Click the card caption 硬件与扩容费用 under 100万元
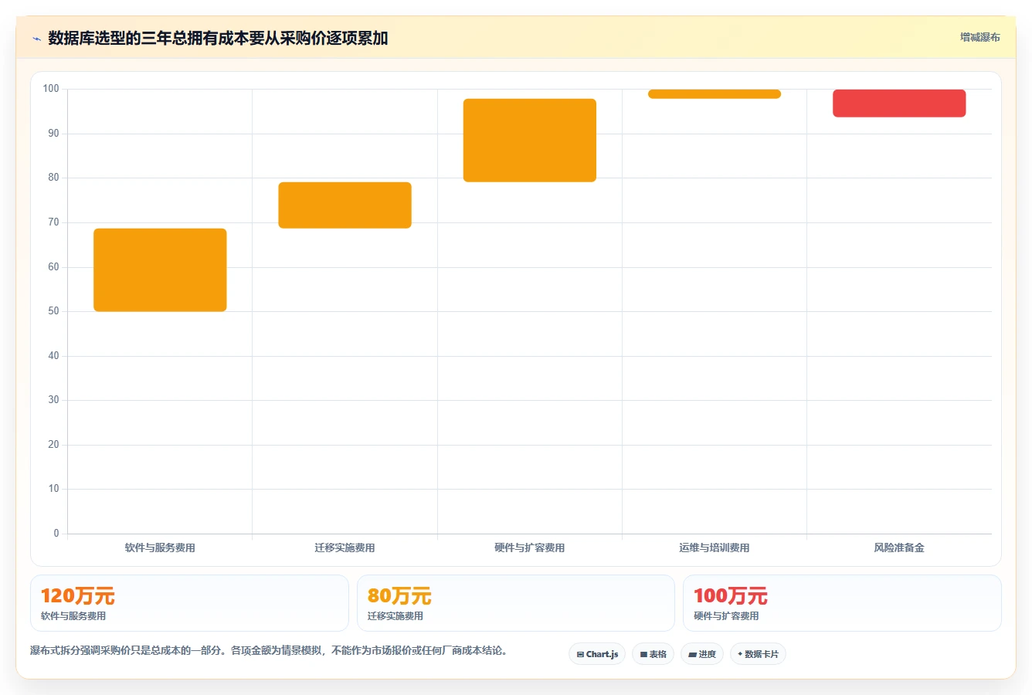 [x=726, y=616]
